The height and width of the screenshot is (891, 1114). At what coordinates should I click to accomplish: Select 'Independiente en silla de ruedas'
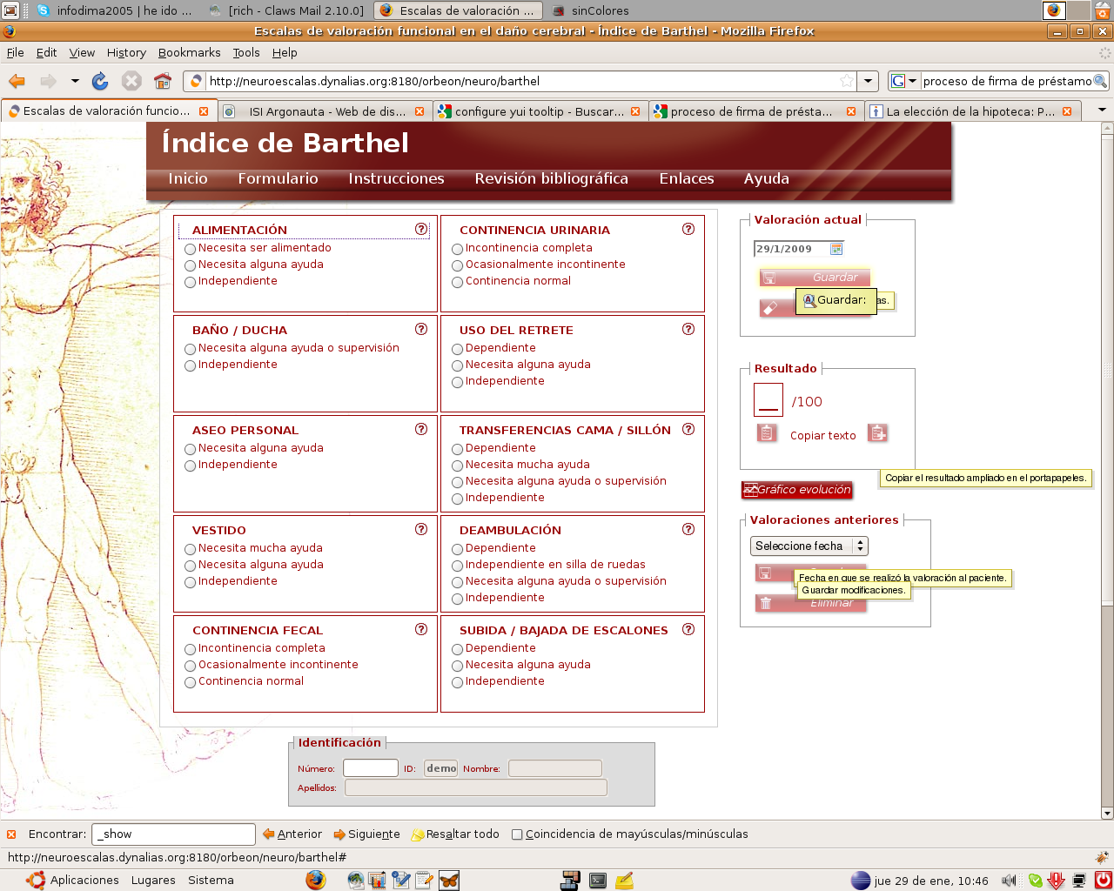pyautogui.click(x=457, y=566)
